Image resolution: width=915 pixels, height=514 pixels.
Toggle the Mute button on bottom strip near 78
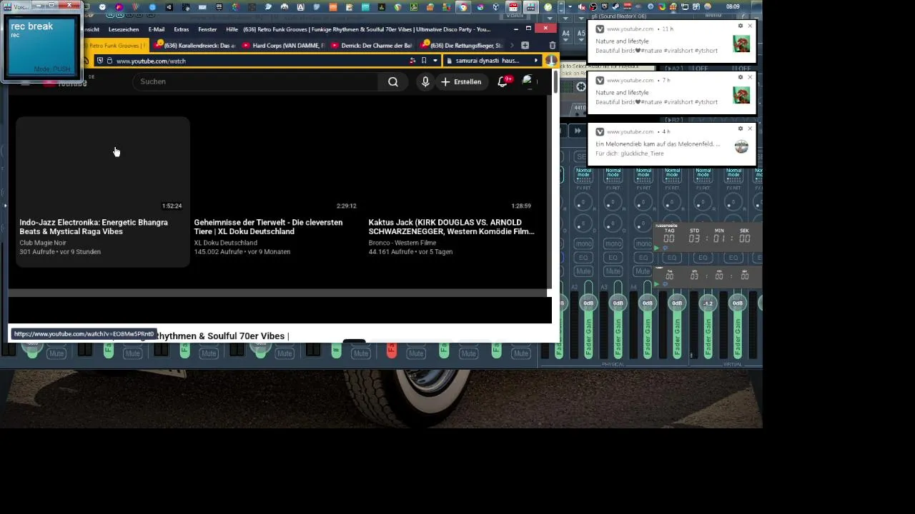[x=56, y=353]
